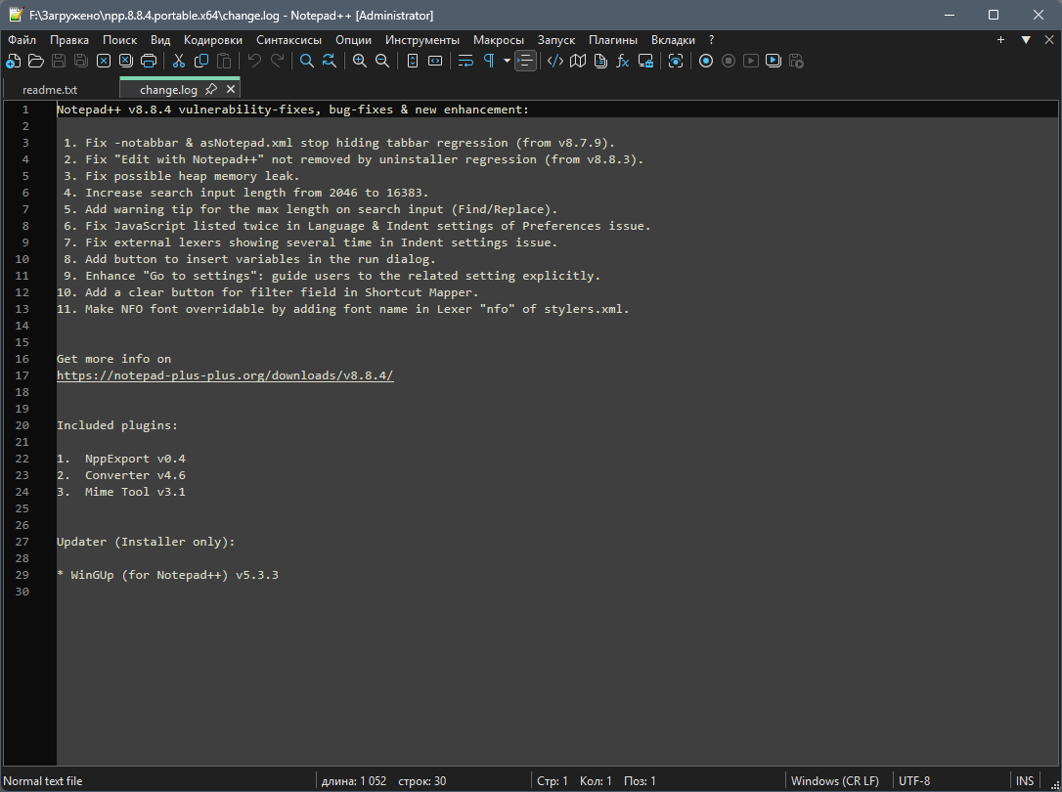
Task: Click the Save All double-floppy icon
Action: coord(81,61)
